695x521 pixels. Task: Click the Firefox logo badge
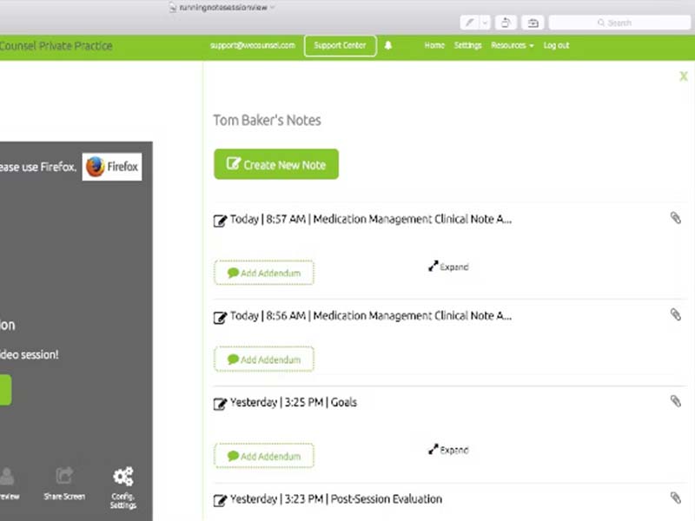pos(112,167)
